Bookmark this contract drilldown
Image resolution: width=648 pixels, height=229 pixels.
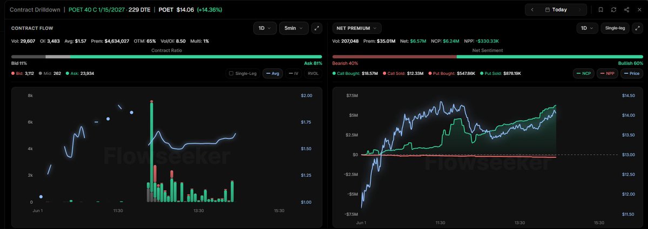pyautogui.click(x=600, y=10)
